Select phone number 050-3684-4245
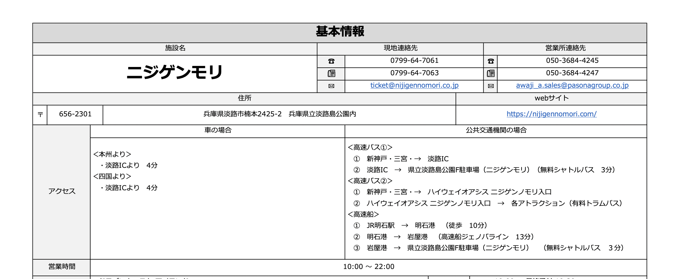 click(572, 61)
